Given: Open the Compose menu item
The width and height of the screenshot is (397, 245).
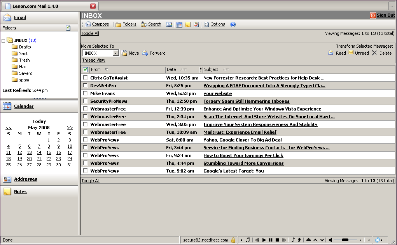Looking at the screenshot, I should [x=100, y=24].
